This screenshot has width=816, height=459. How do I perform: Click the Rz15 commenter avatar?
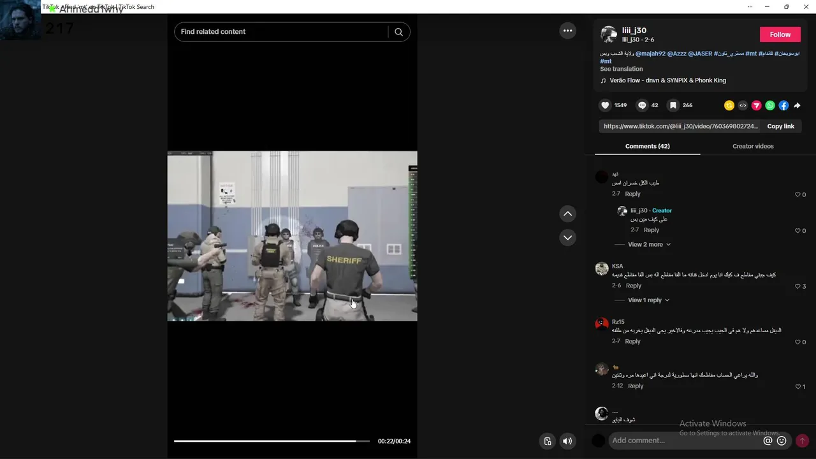tap(602, 324)
